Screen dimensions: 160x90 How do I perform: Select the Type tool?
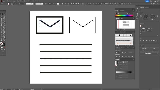[x=2, y=20]
